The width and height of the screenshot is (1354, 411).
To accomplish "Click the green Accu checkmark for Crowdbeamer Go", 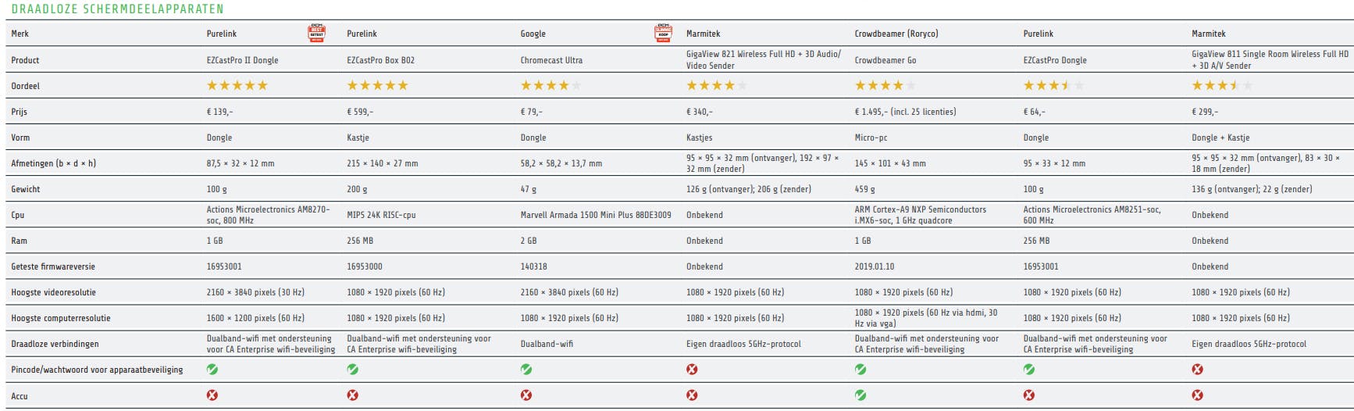I will click(861, 395).
